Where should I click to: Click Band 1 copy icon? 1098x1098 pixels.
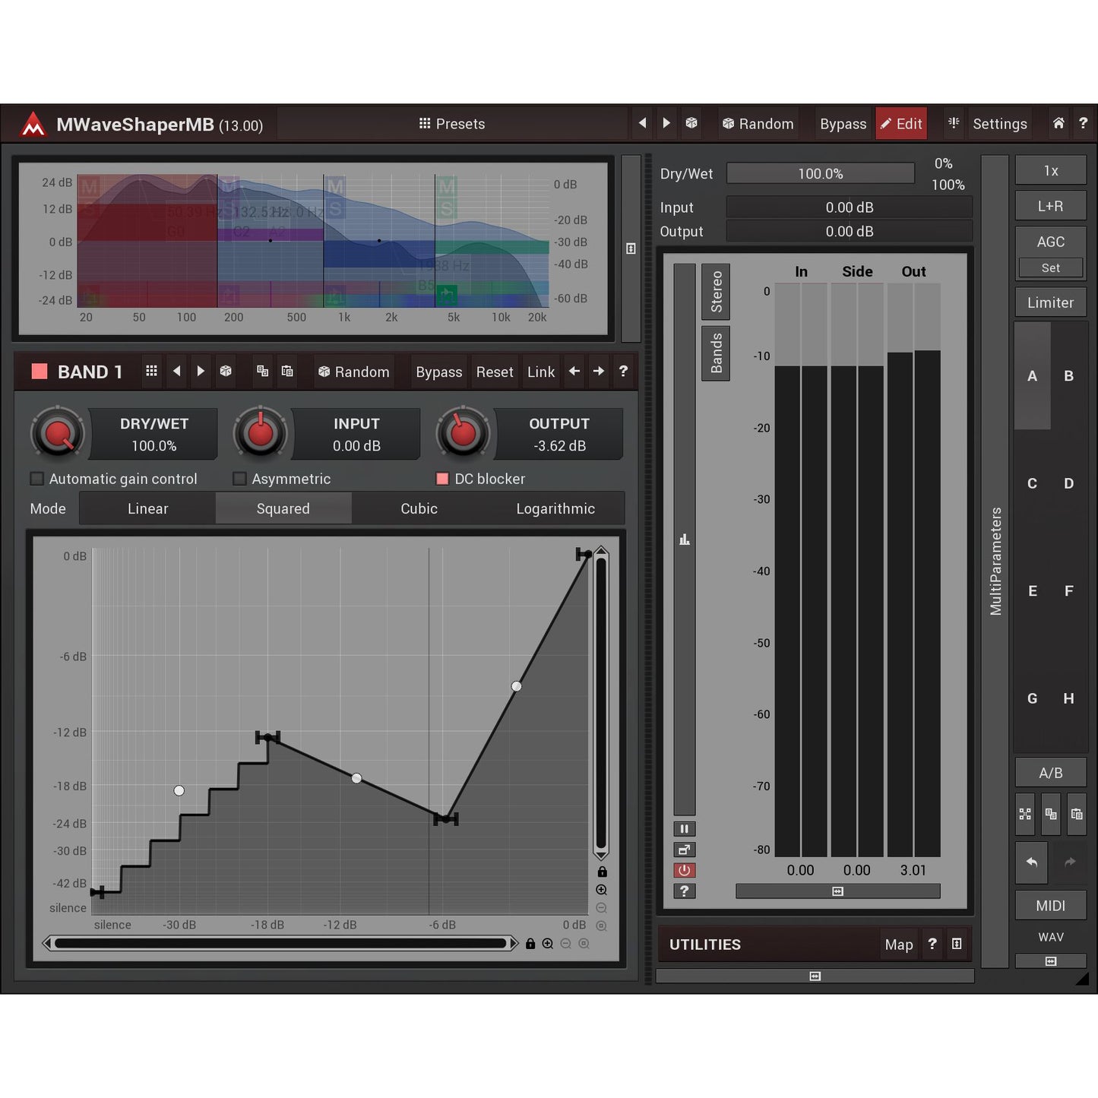[x=262, y=372]
